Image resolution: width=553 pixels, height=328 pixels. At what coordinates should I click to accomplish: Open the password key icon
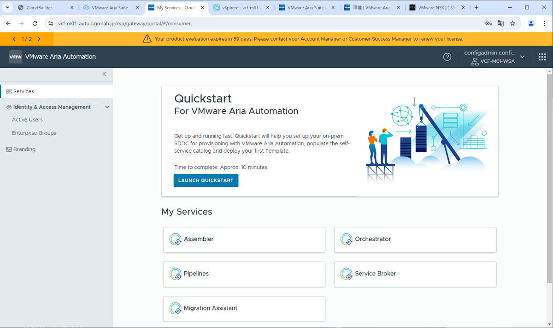(488, 24)
